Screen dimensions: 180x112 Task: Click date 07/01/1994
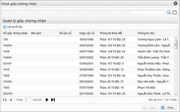[x=87, y=88]
